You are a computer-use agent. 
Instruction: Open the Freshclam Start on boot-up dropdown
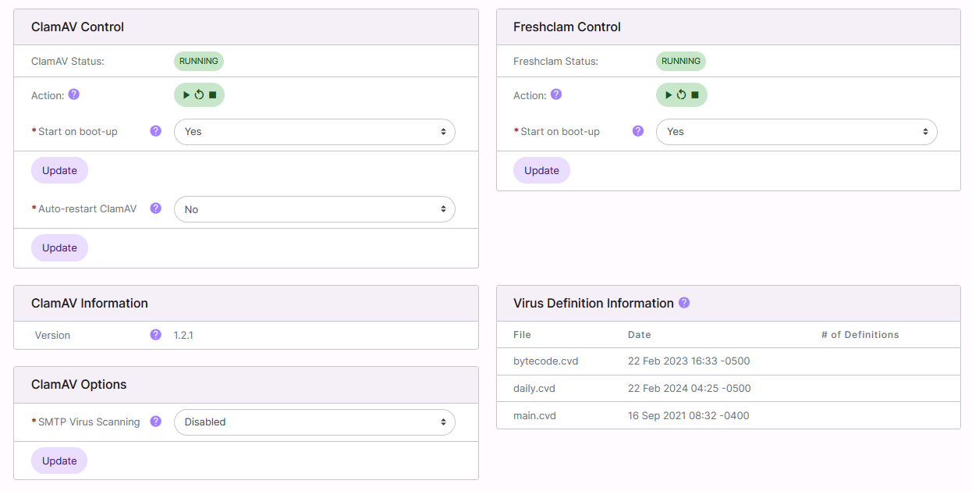pos(796,132)
